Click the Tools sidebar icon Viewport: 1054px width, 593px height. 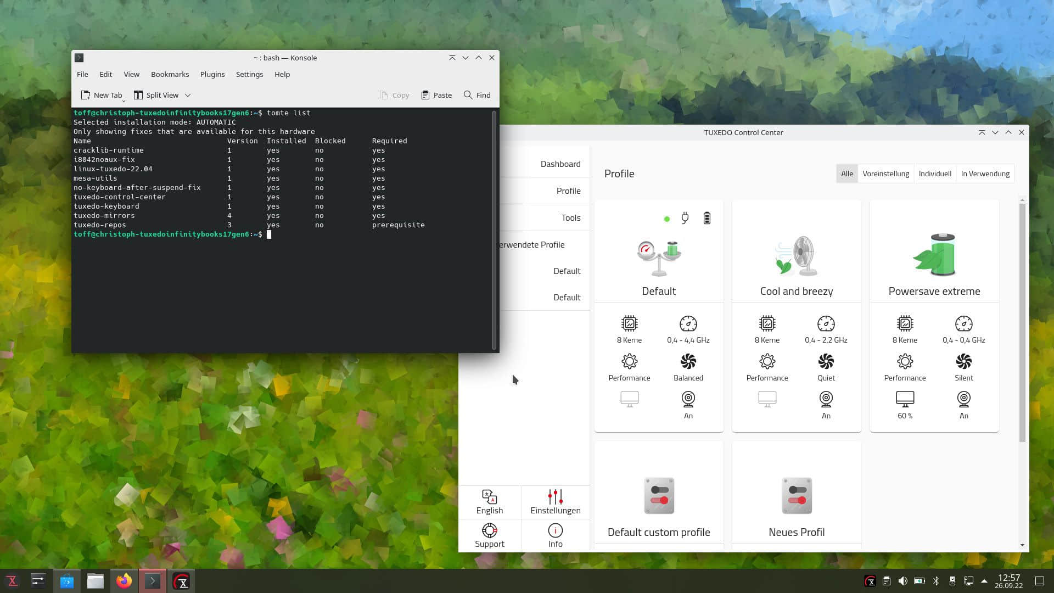tap(571, 217)
